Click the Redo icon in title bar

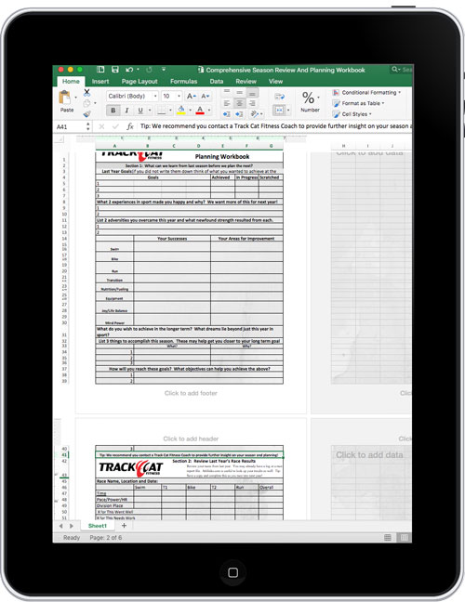tap(149, 70)
